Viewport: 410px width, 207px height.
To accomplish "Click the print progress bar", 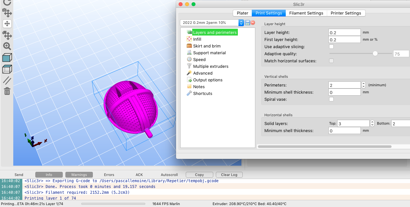I will (x=113, y=204).
